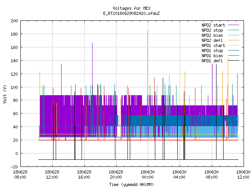Click the purple NPD2 start legend line
Image resolution: width=251 pixels, height=188 pixels.
point(234,25)
